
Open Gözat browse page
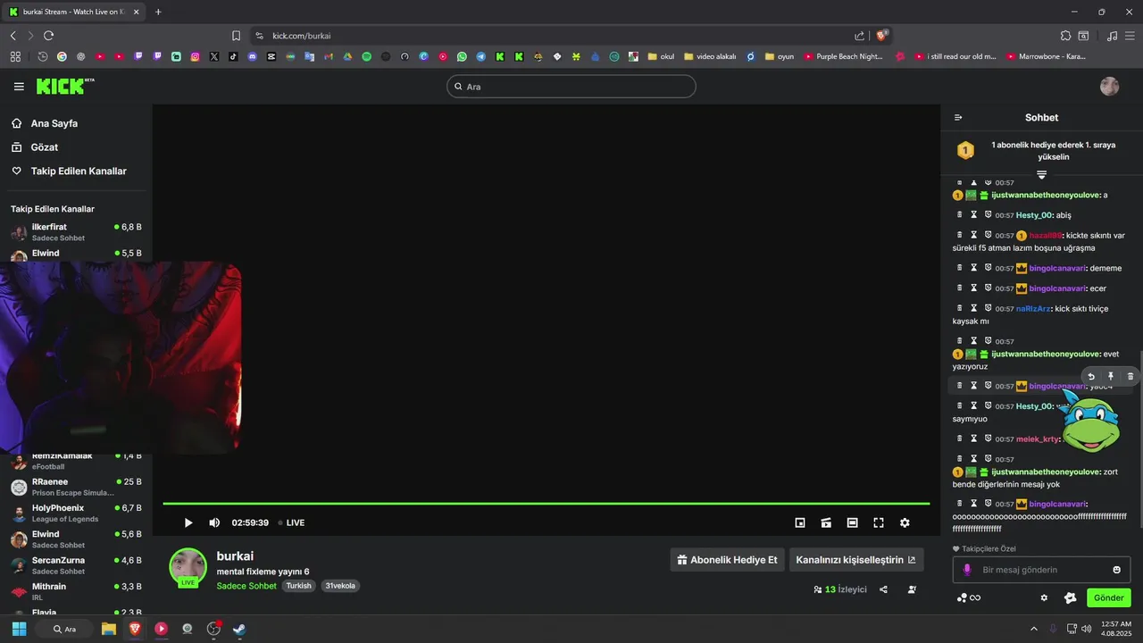(35, 147)
